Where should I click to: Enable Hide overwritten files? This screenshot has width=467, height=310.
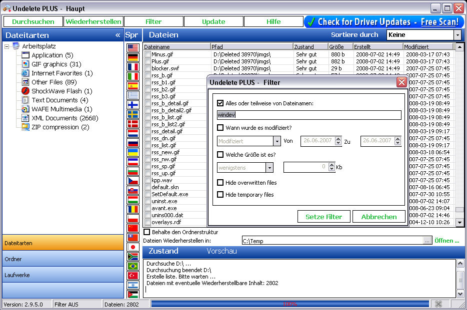click(220, 183)
